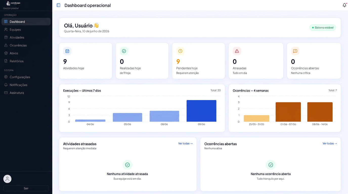348x194 pixels.
Task: Click the 08/06 - 14/06 bar in Ocorrências chart
Action: pos(320,112)
